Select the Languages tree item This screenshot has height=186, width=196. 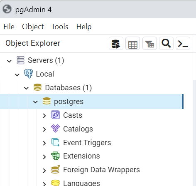pyautogui.click(x=81, y=183)
